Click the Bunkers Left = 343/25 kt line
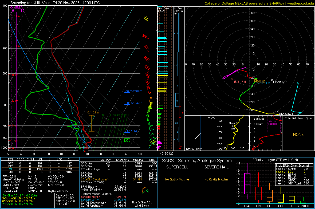 click(x=104, y=200)
